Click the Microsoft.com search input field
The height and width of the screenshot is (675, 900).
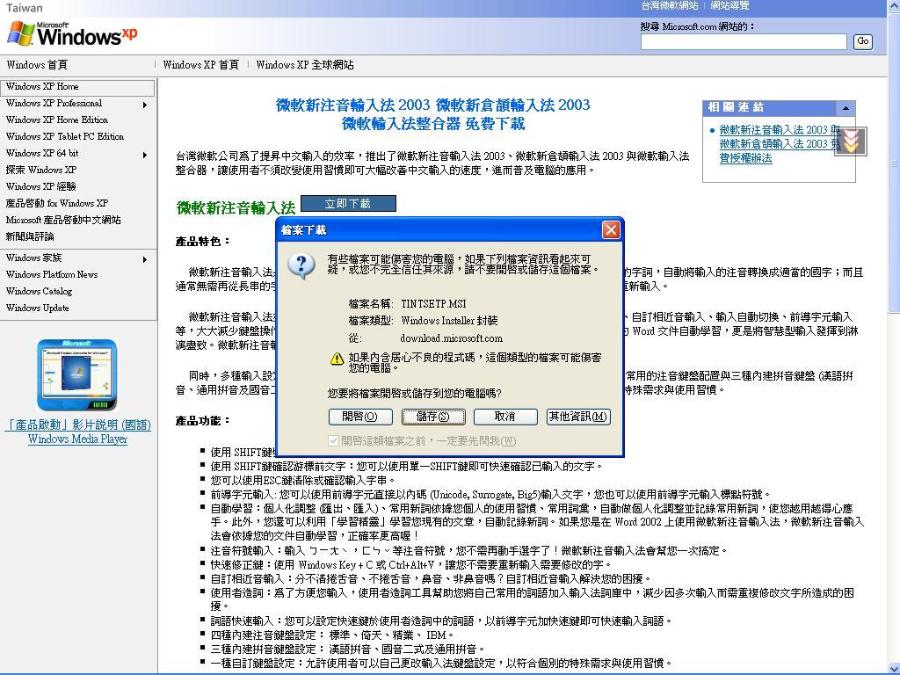(x=744, y=42)
